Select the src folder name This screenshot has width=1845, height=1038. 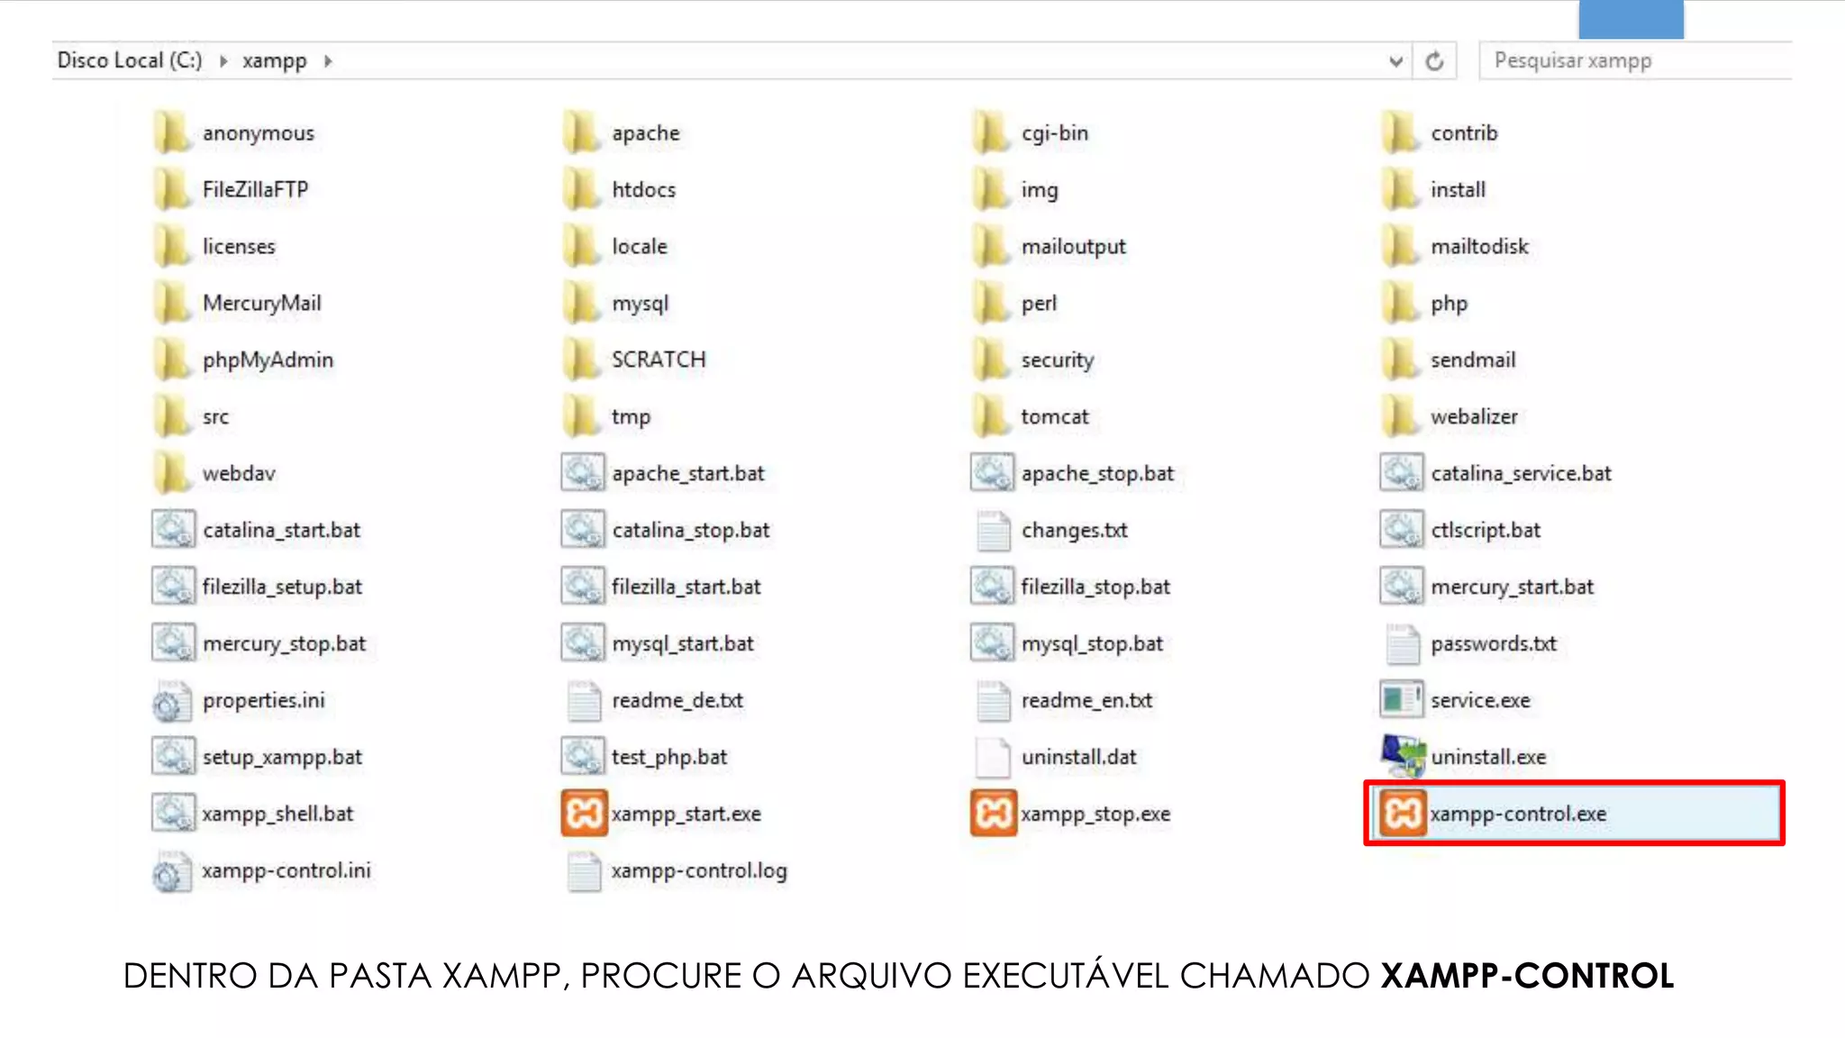[x=215, y=417]
